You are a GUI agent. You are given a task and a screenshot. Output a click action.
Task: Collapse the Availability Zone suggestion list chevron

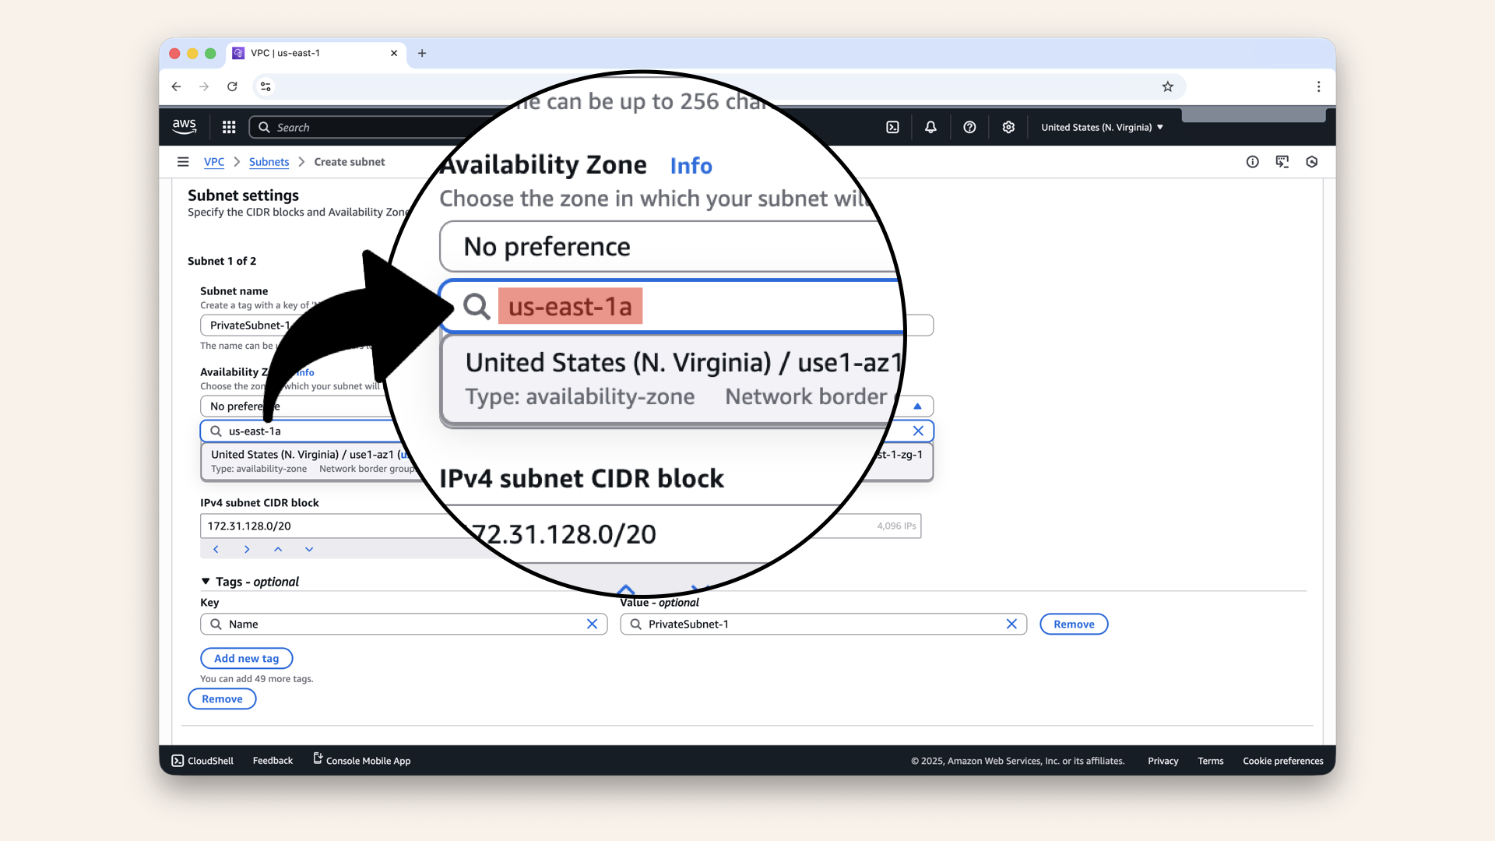(x=918, y=406)
